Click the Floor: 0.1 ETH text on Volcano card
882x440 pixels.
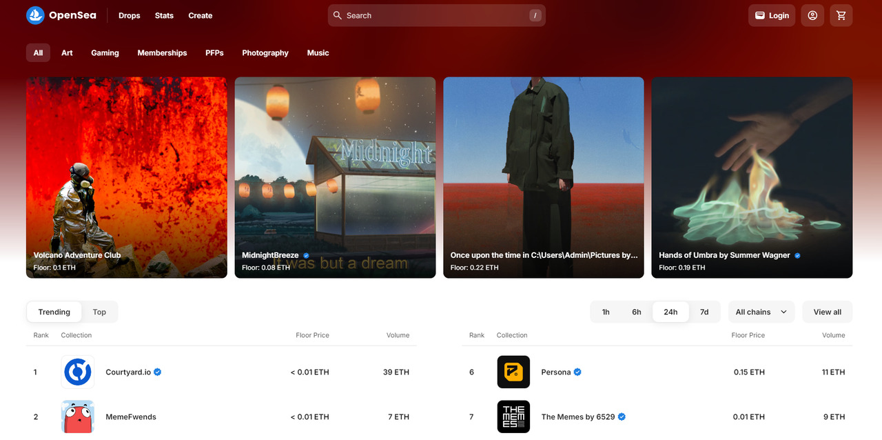pyautogui.click(x=54, y=268)
